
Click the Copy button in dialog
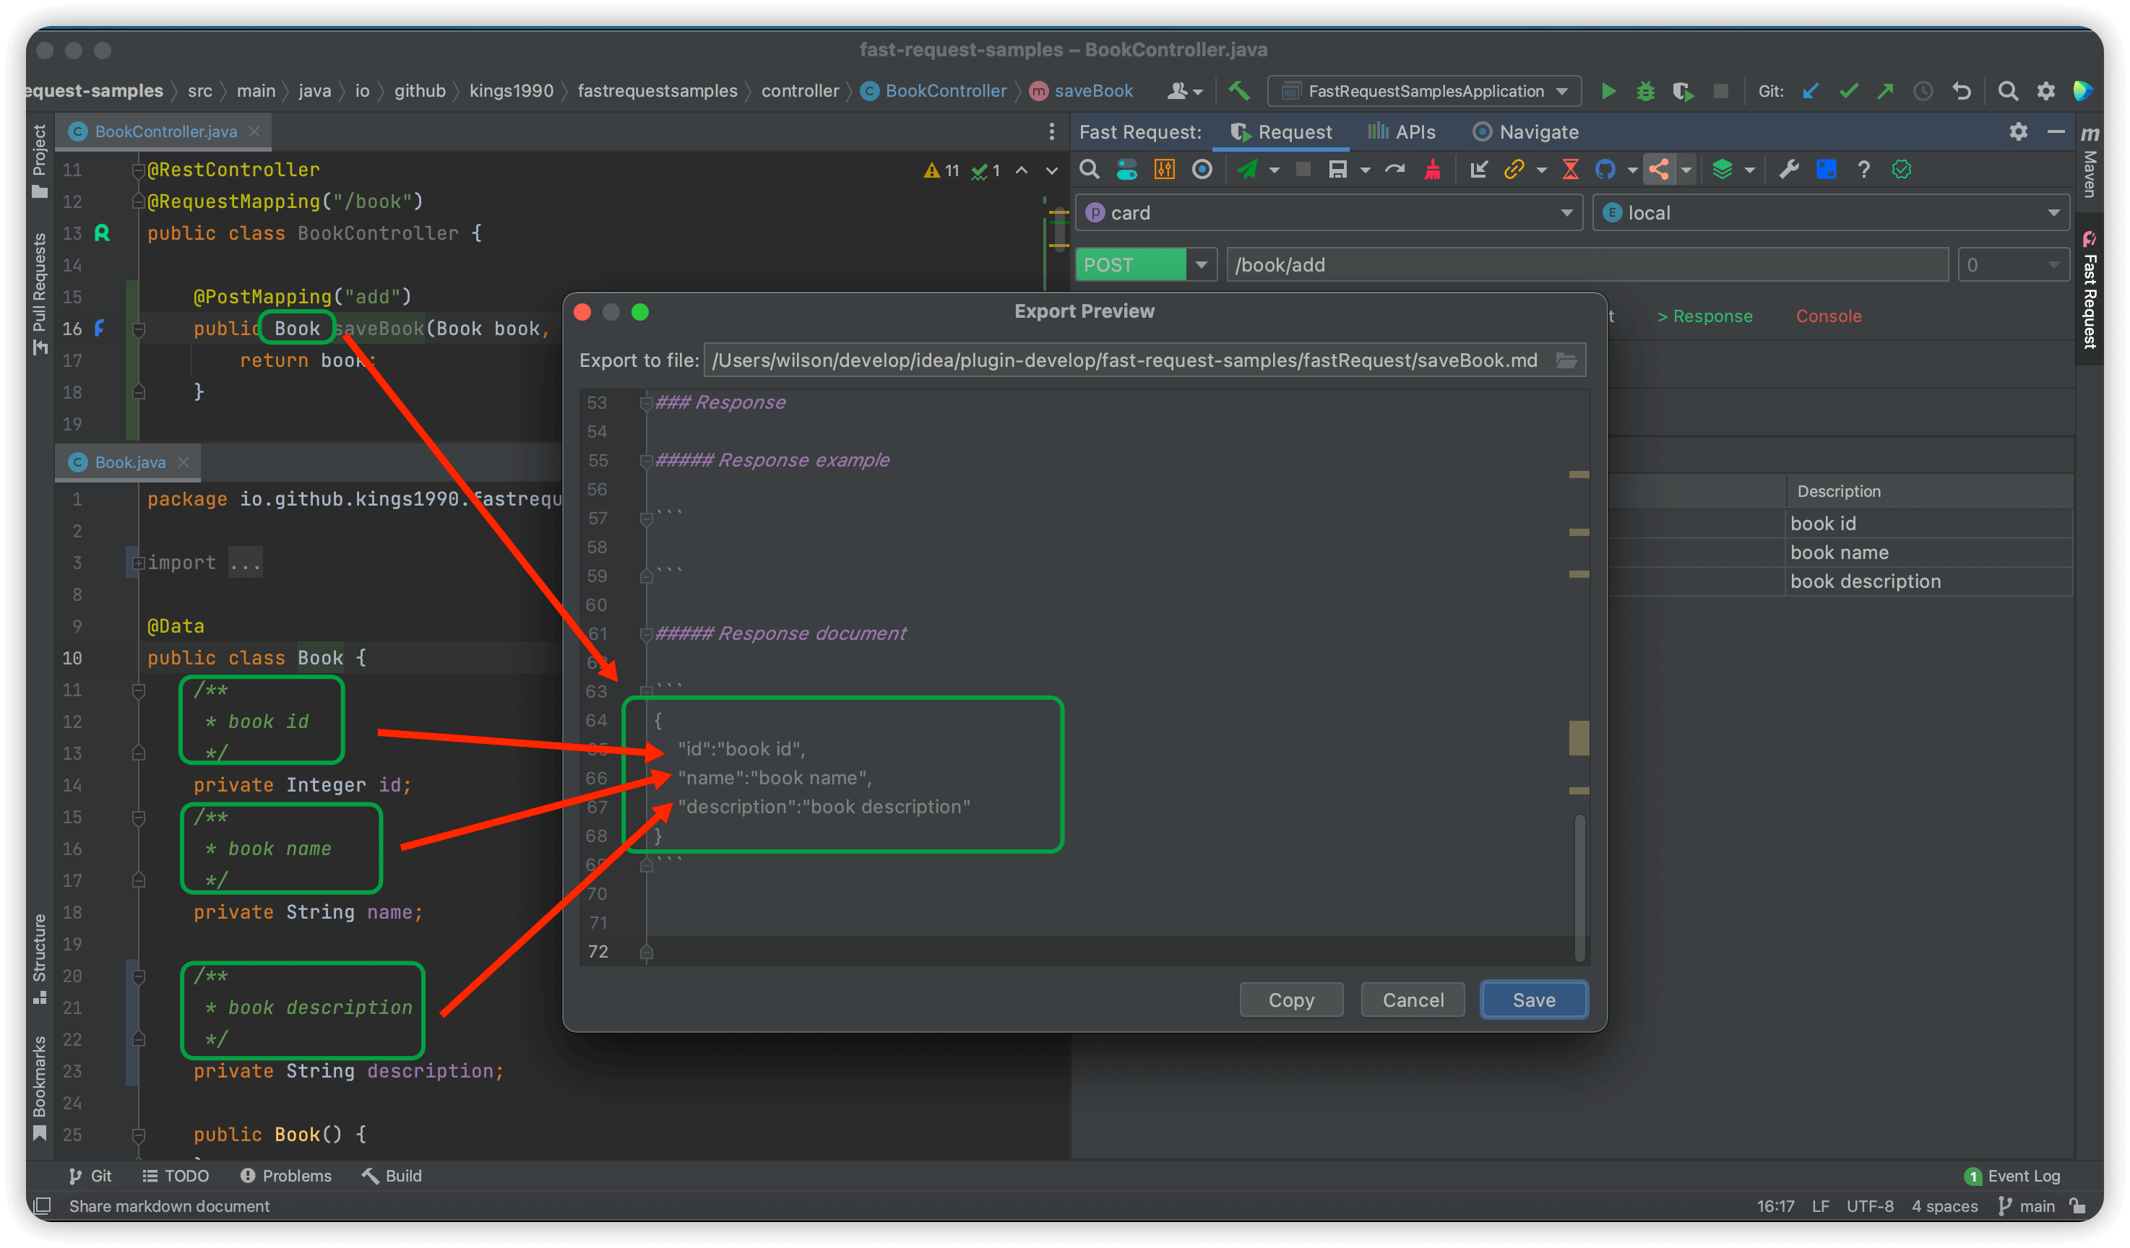(1290, 1000)
